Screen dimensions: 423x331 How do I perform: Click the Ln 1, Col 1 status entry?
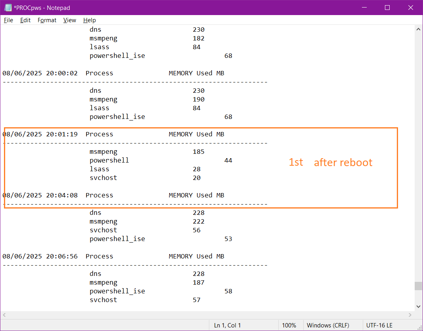[228, 325]
